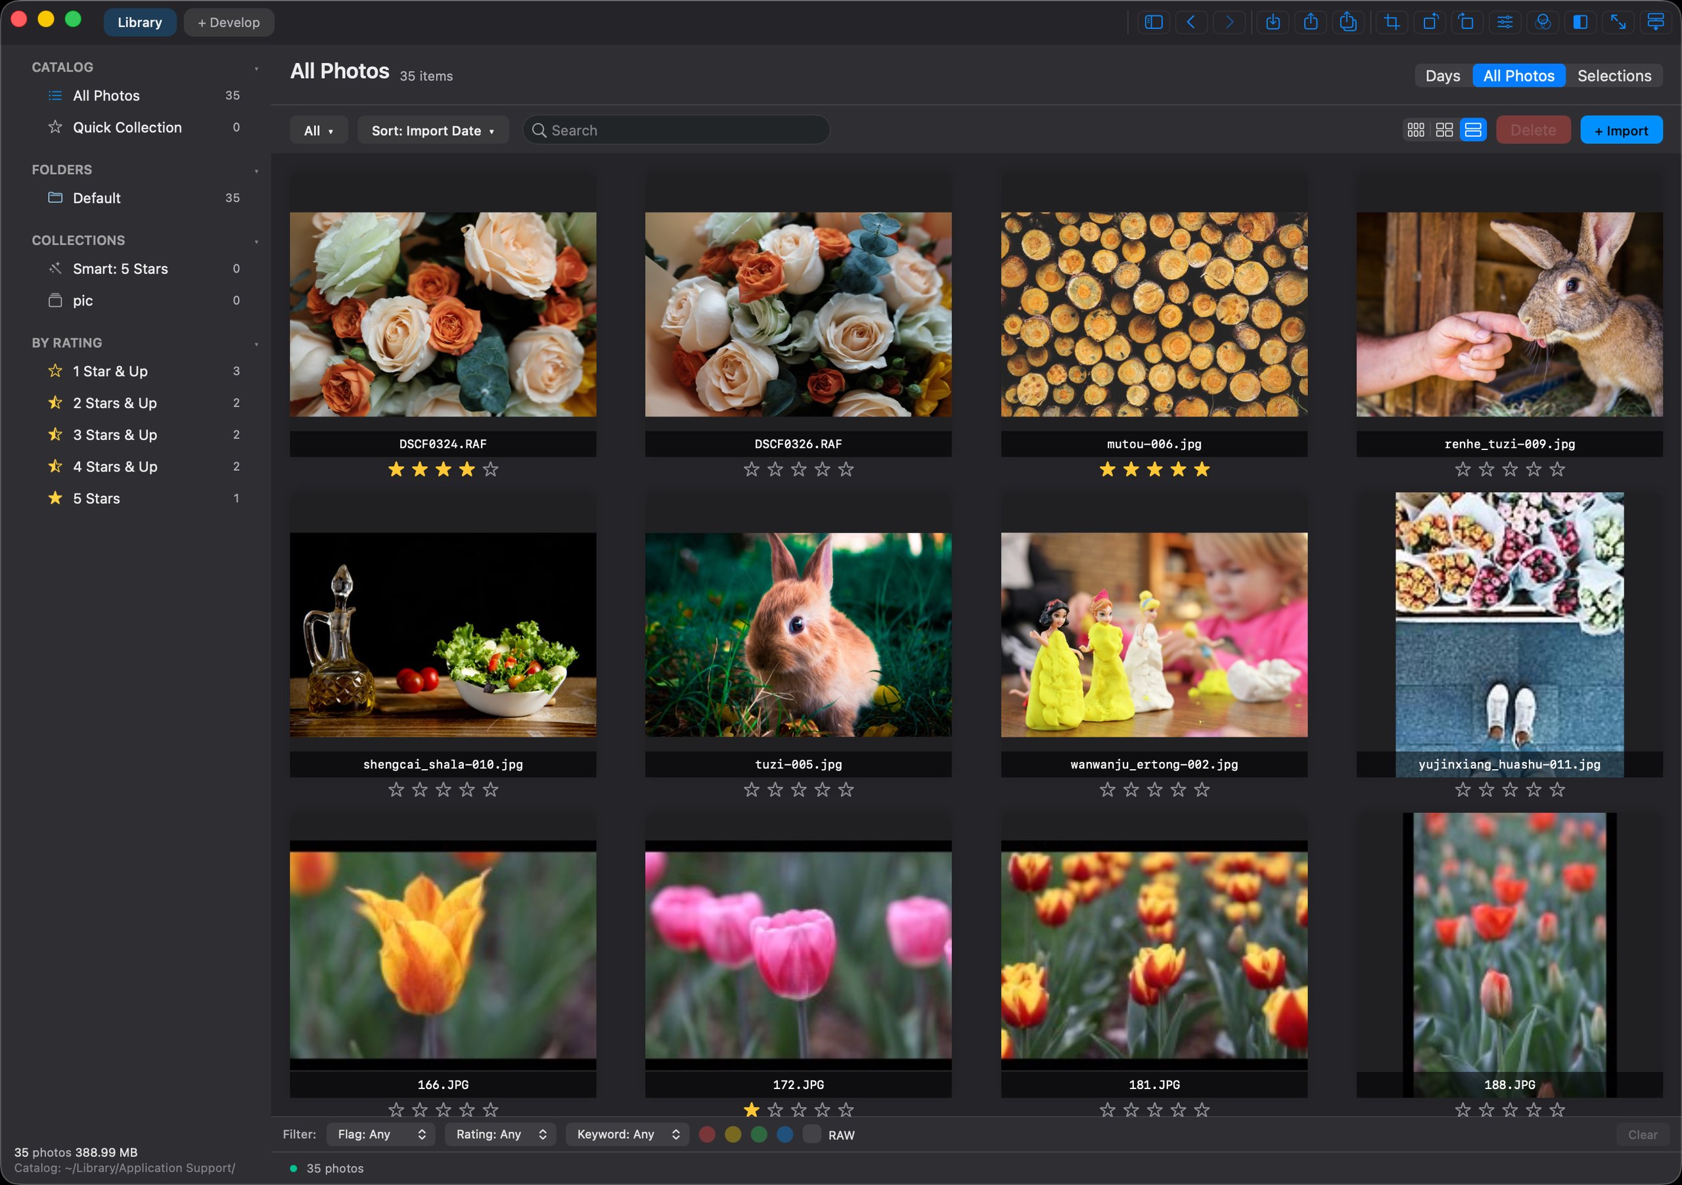Click the import tray-with-down-arrow toolbar icon

point(1273,22)
